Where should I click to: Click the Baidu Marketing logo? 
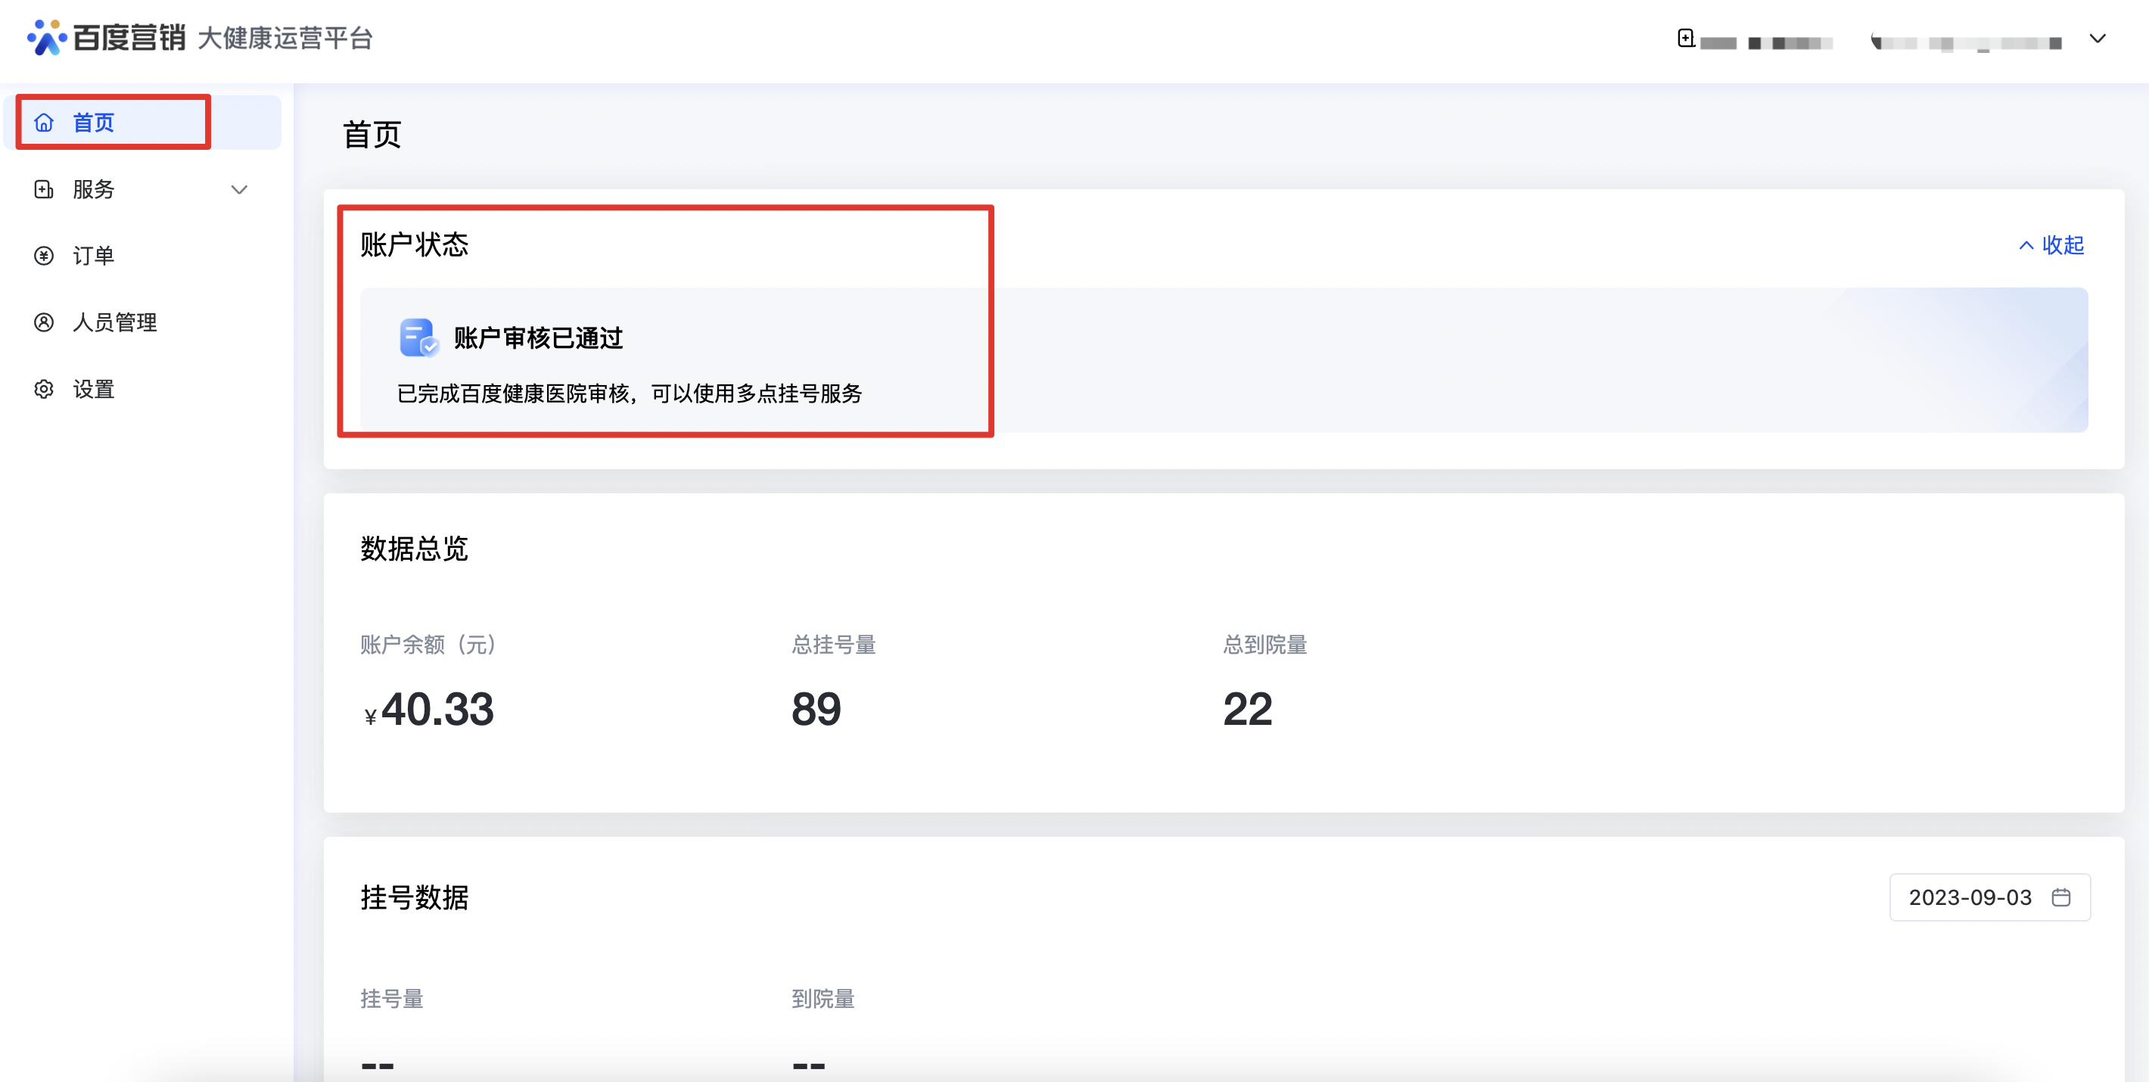[107, 38]
